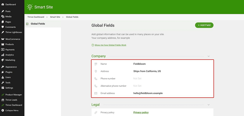This screenshot has height=116, width=244.
Task: Click the Collapse Menu label
Action: click(x=12, y=111)
